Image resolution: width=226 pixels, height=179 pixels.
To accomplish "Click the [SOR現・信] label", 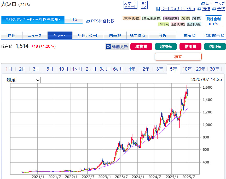I will [131, 18].
